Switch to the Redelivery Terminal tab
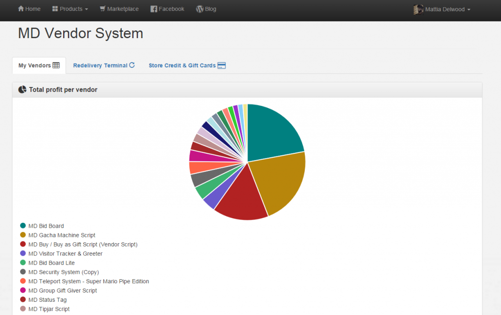Screen dimensions: 501x315 click(100, 65)
